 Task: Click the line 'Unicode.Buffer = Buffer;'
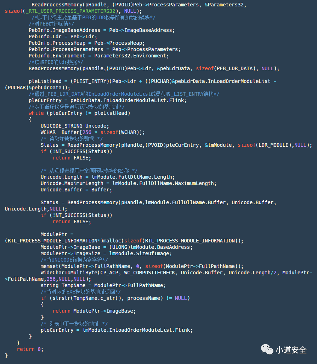coord(76,190)
